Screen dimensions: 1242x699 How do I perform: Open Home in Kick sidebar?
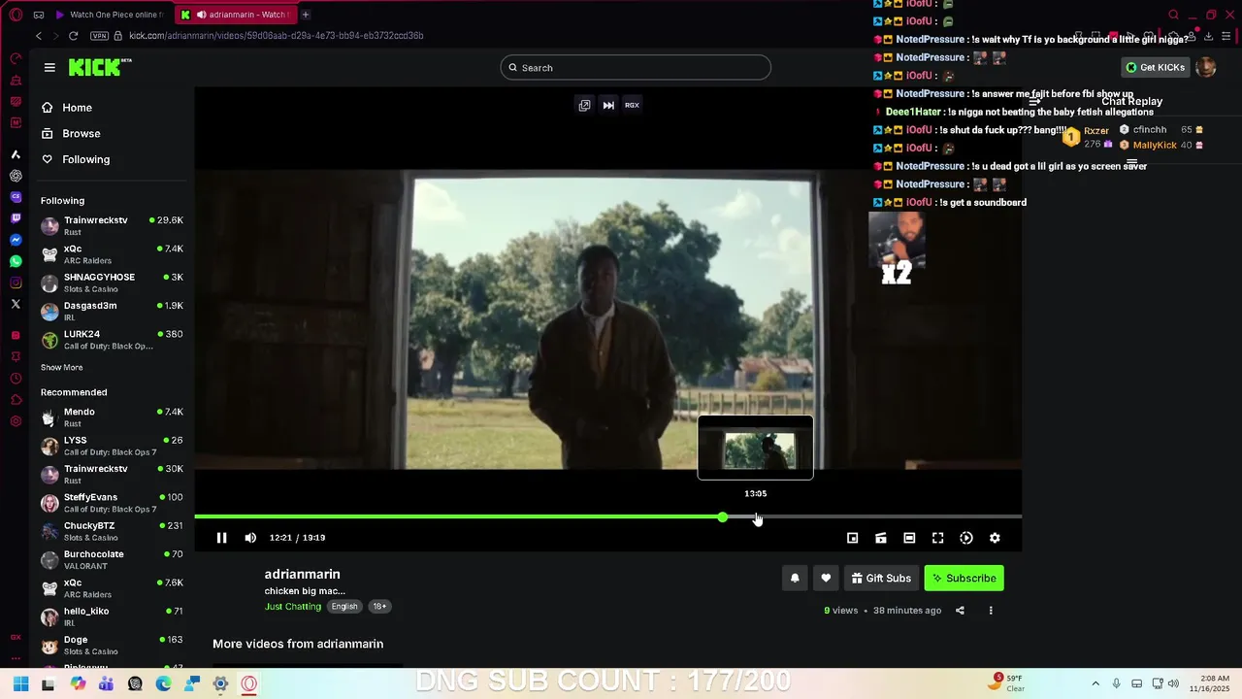[x=67, y=108]
